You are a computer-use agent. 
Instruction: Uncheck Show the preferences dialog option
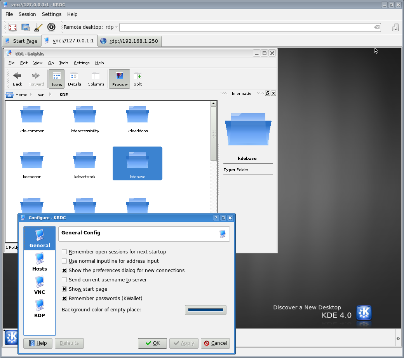(x=64, y=271)
